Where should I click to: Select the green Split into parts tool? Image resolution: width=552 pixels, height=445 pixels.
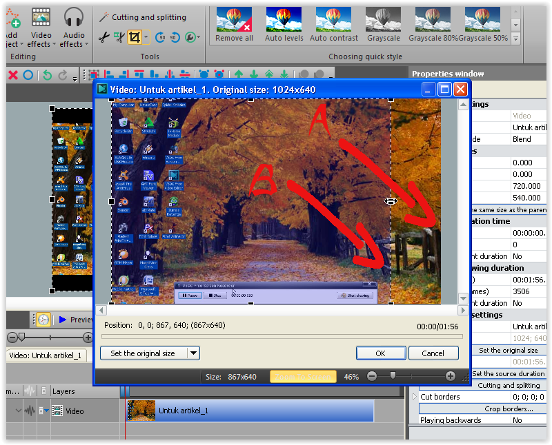119,37
